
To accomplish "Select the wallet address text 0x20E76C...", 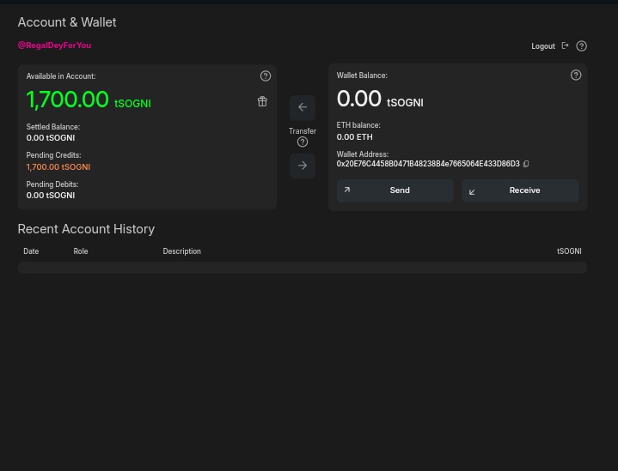I will coord(428,164).
